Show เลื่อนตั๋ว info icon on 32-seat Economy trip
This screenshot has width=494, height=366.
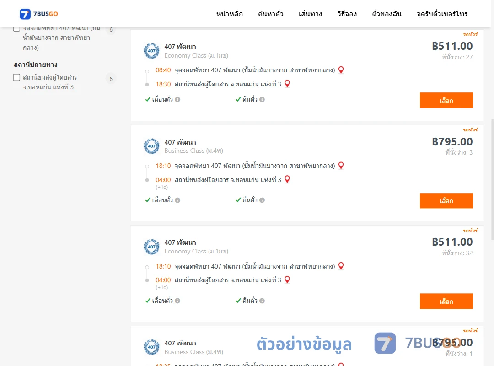pyautogui.click(x=177, y=301)
